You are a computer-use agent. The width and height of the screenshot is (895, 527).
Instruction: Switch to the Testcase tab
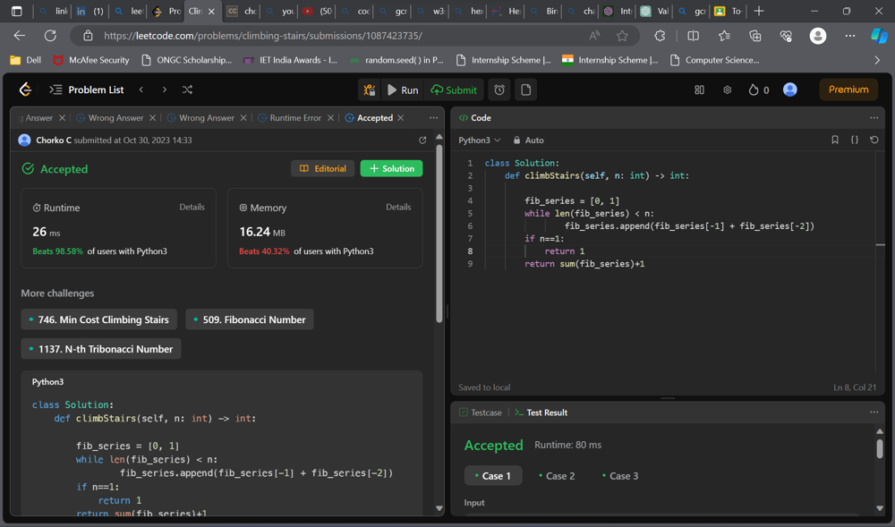click(481, 412)
